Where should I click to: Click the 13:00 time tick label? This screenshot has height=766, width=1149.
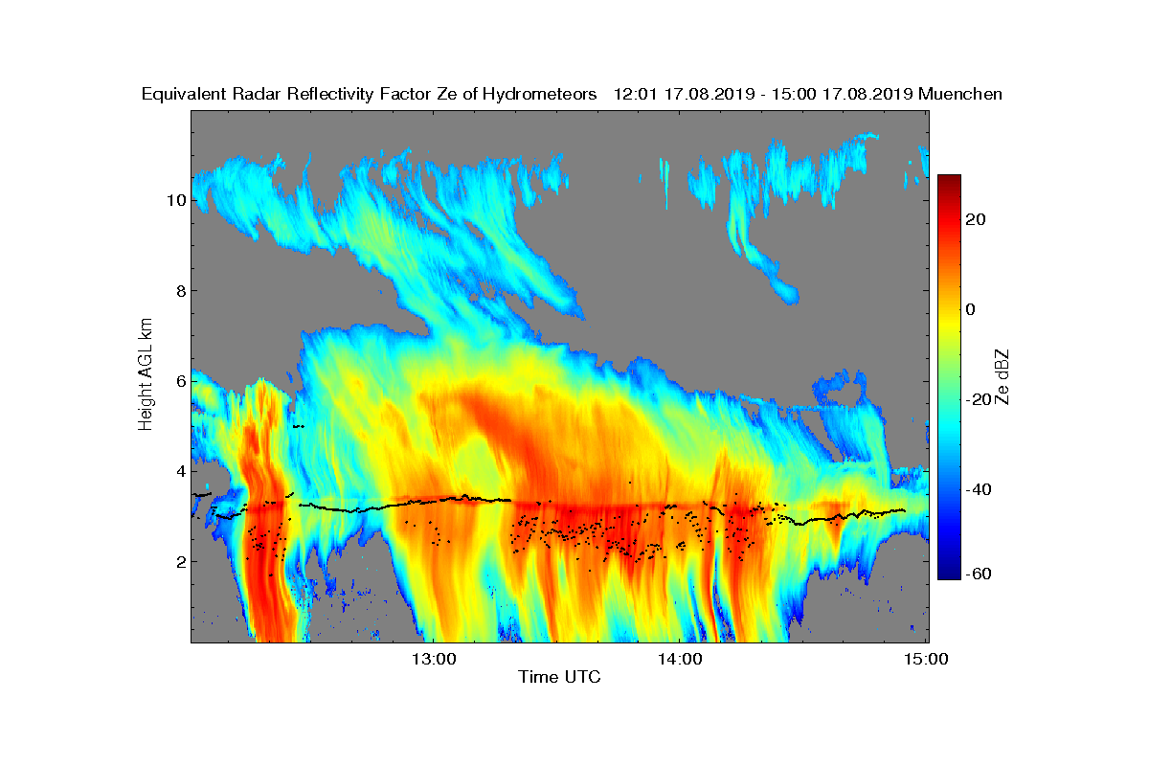click(x=433, y=659)
